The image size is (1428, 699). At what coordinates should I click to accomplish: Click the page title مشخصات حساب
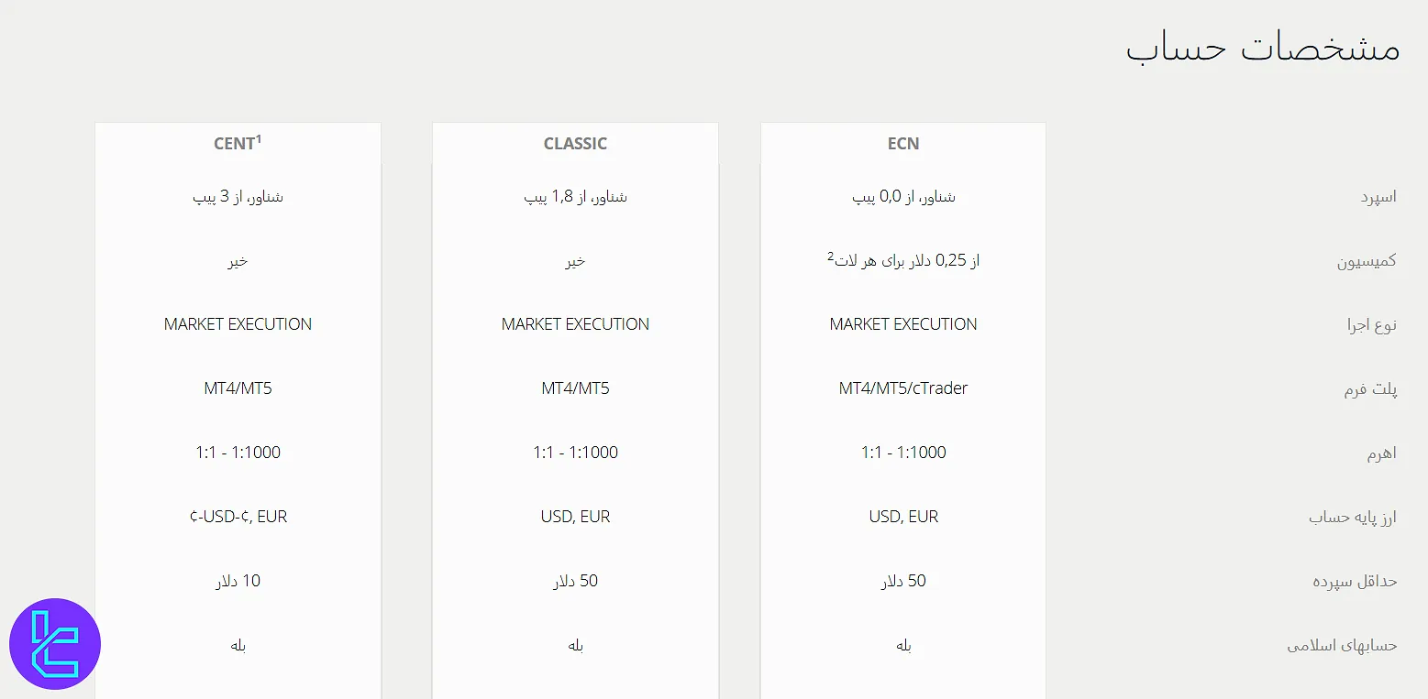coord(1262,48)
